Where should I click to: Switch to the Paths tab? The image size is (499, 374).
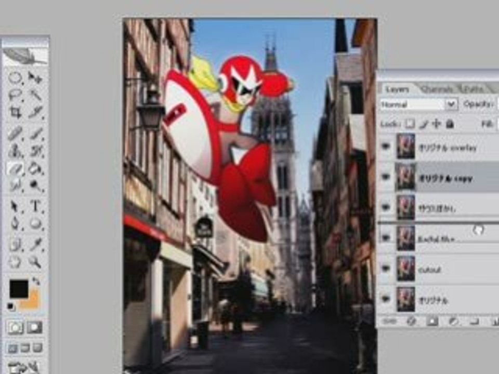click(x=474, y=89)
